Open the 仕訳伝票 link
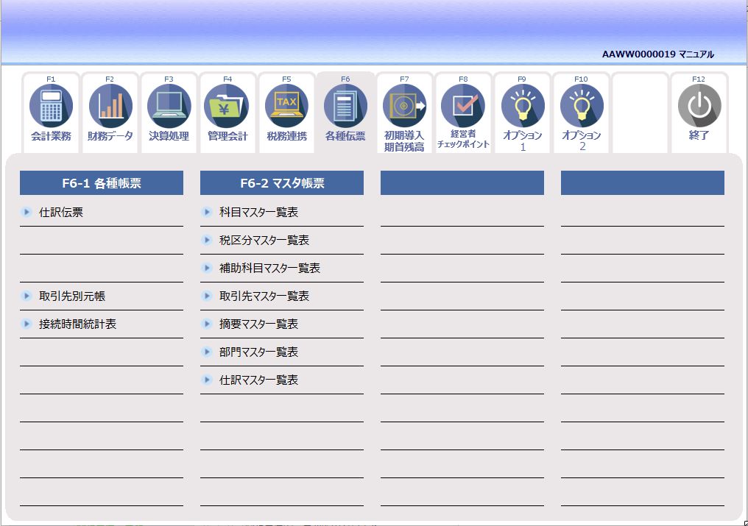This screenshot has height=526, width=748. pos(61,213)
